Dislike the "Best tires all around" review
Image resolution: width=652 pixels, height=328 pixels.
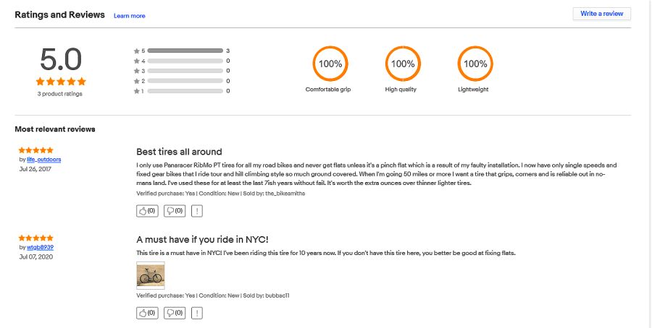pos(175,211)
